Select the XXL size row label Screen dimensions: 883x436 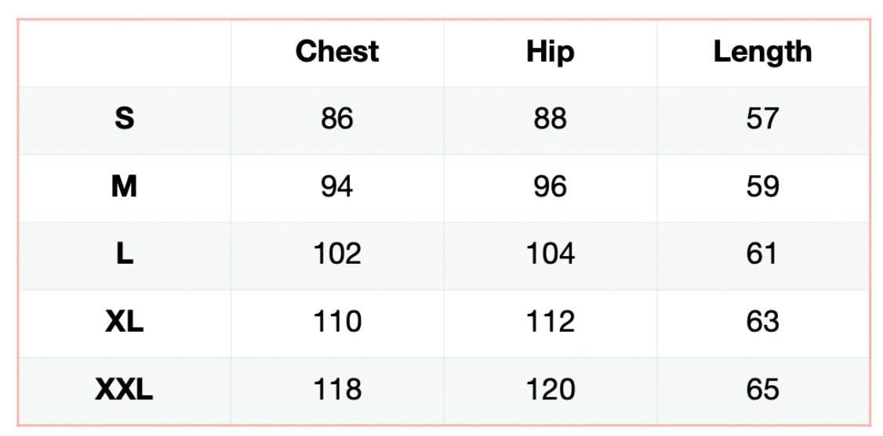(124, 389)
